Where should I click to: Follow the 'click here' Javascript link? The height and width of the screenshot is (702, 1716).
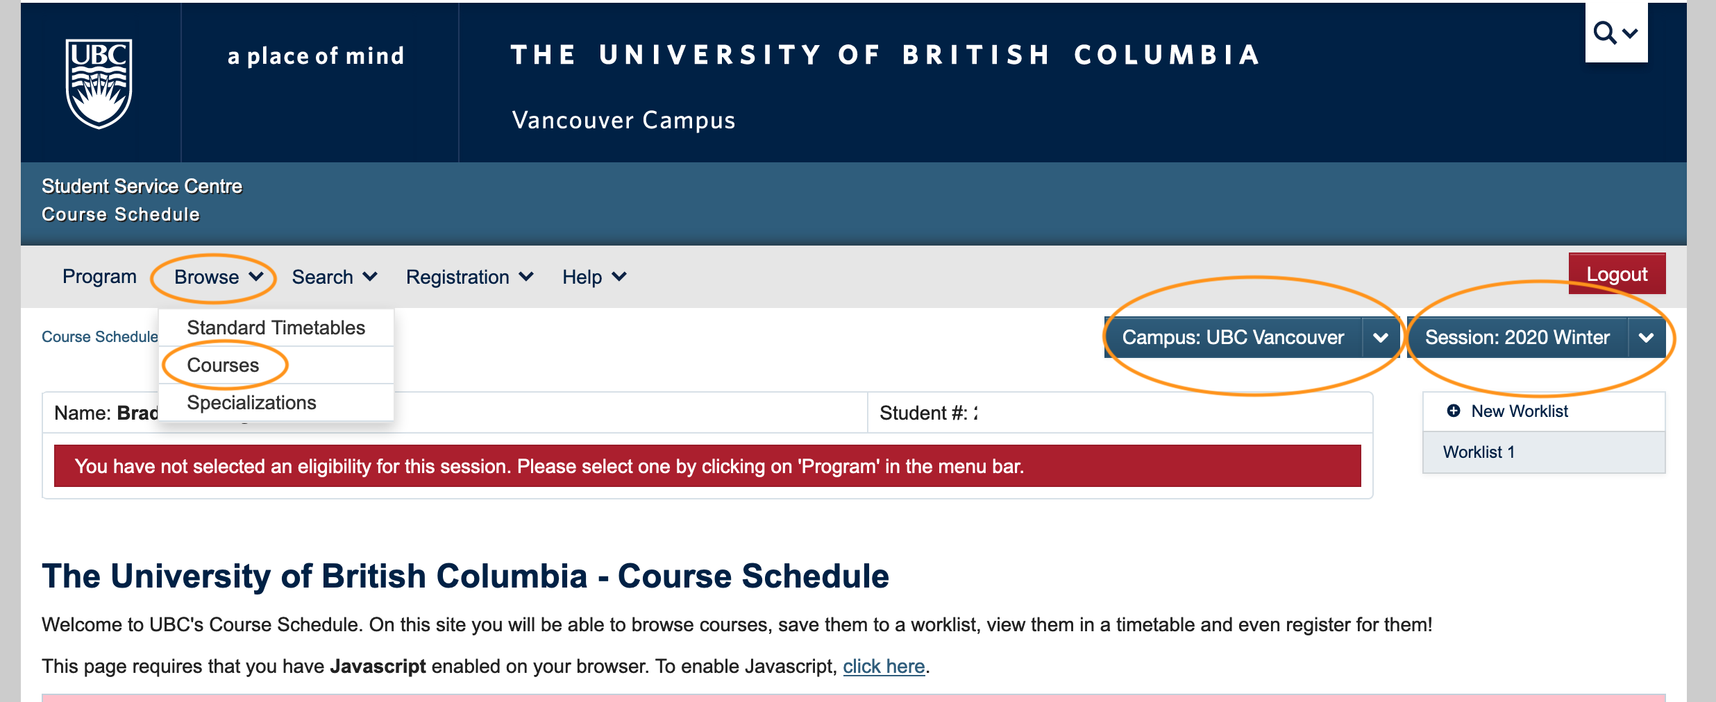pos(884,667)
